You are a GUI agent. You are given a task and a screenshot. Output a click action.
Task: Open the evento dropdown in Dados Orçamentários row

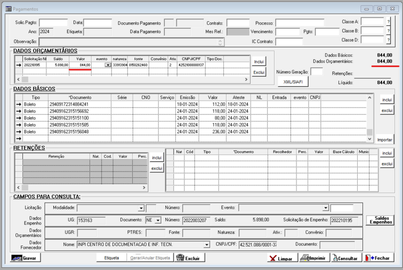[108, 65]
